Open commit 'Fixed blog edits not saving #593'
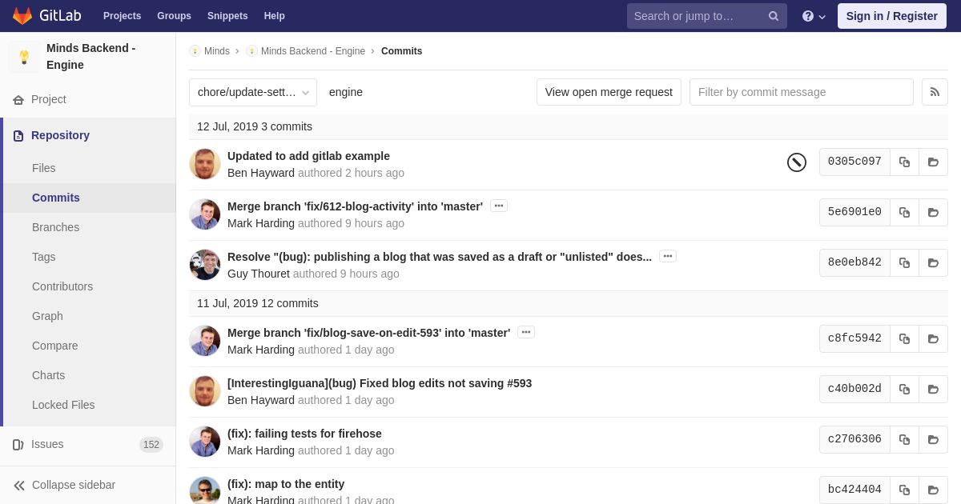The height and width of the screenshot is (504, 961). (380, 383)
